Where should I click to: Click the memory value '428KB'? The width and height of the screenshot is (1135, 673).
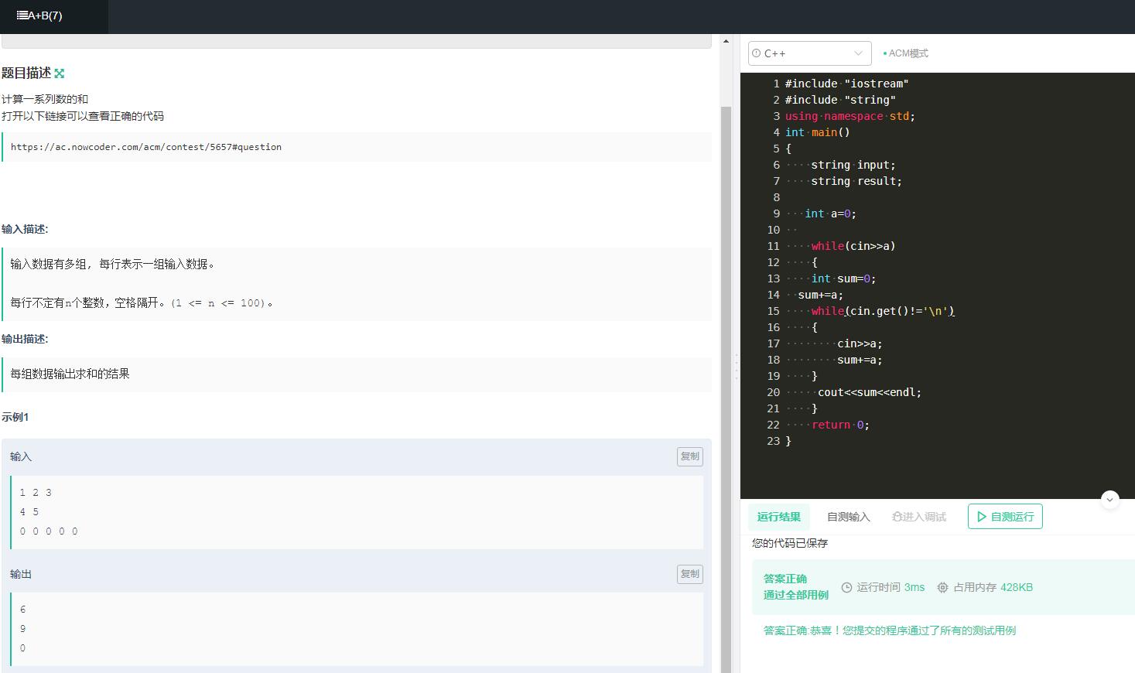(1017, 588)
